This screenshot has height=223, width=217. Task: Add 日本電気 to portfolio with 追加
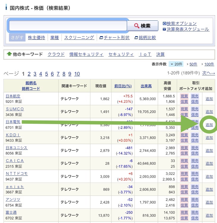point(209,125)
